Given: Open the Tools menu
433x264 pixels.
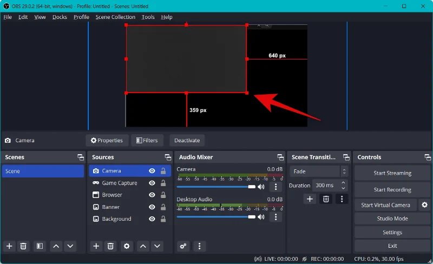Looking at the screenshot, I should pos(148,17).
